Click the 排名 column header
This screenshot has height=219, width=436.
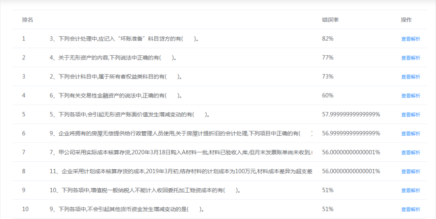(27, 20)
